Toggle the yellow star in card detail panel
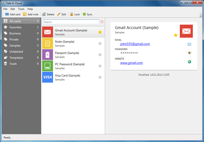 tap(176, 35)
